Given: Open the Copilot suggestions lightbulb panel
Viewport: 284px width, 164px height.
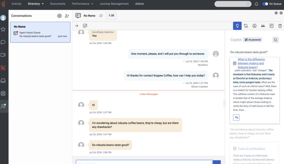Looking at the screenshot, I should 237,26.
